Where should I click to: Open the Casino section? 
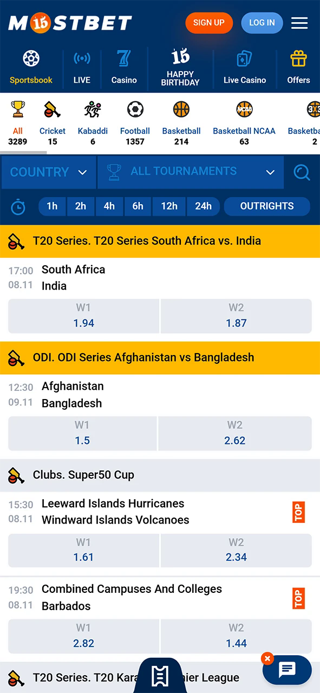tap(124, 66)
